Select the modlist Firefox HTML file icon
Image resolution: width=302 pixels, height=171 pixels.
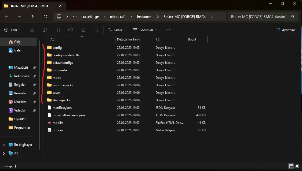coord(49,122)
